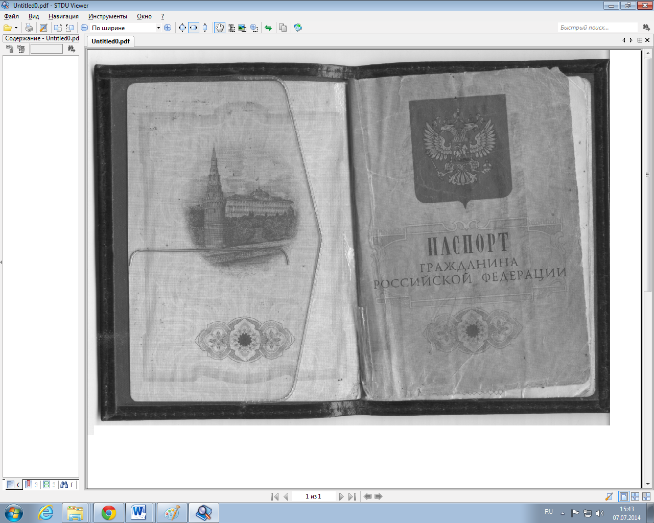Click the contents panel filter input field

(46, 49)
